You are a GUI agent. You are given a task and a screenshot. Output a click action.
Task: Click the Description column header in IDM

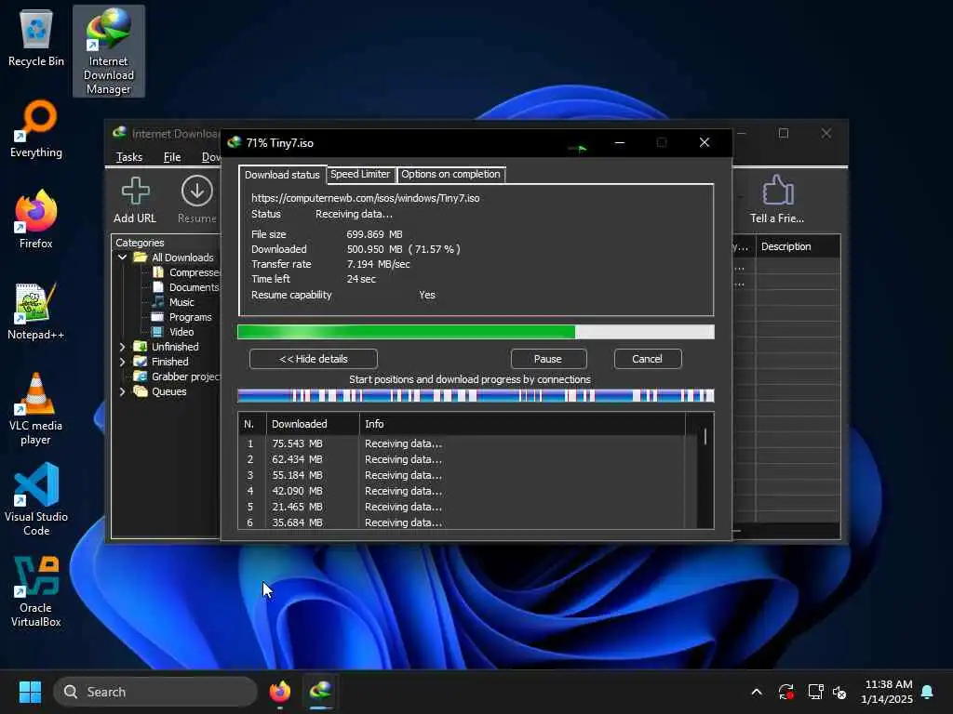[x=798, y=246]
